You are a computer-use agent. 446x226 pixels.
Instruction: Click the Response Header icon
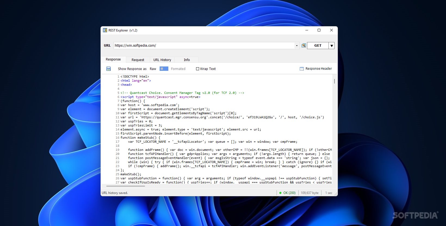[x=302, y=69]
